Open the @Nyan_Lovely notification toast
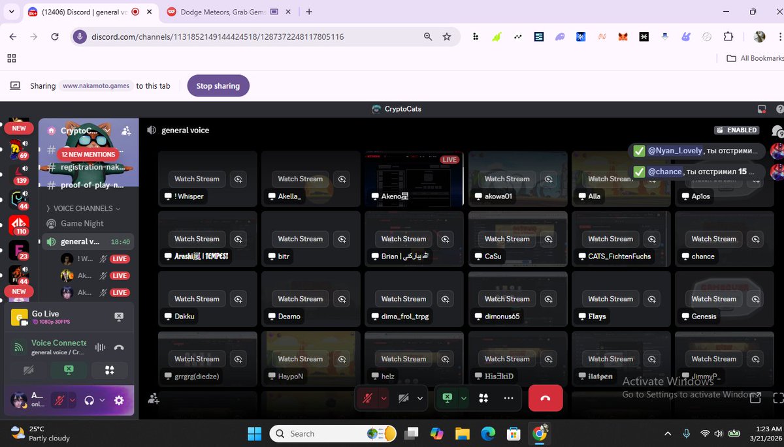This screenshot has width=784, height=447. [696, 151]
